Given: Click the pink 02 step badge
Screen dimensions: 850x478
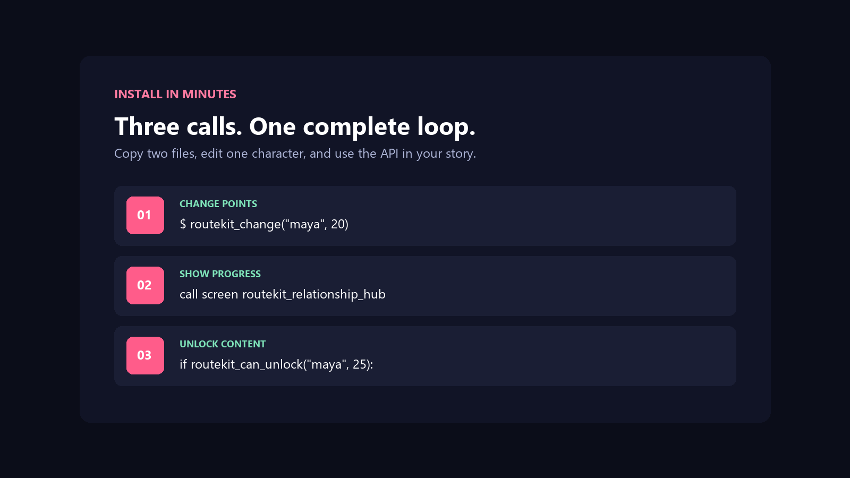Looking at the screenshot, I should click(145, 285).
